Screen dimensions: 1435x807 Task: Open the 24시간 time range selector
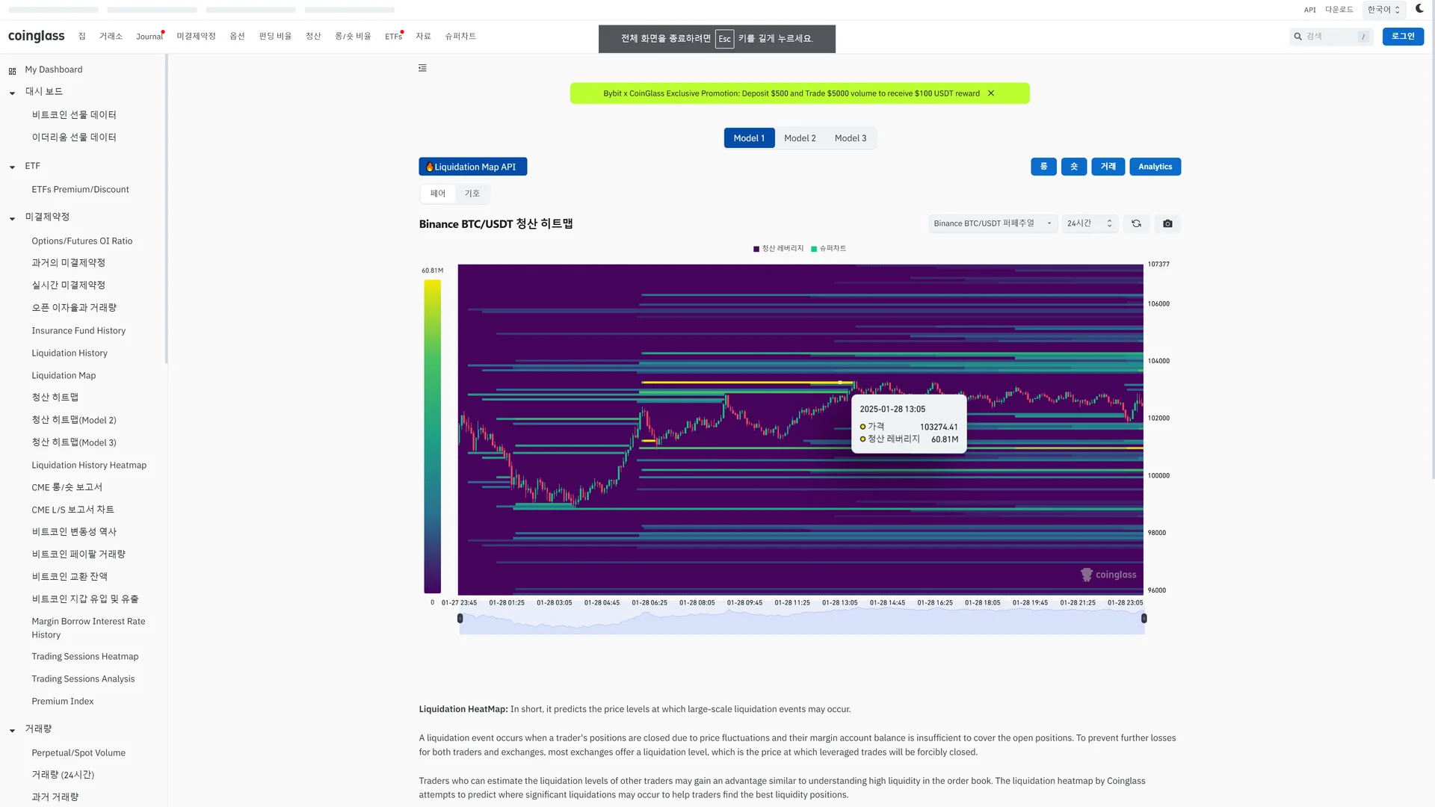(x=1089, y=223)
